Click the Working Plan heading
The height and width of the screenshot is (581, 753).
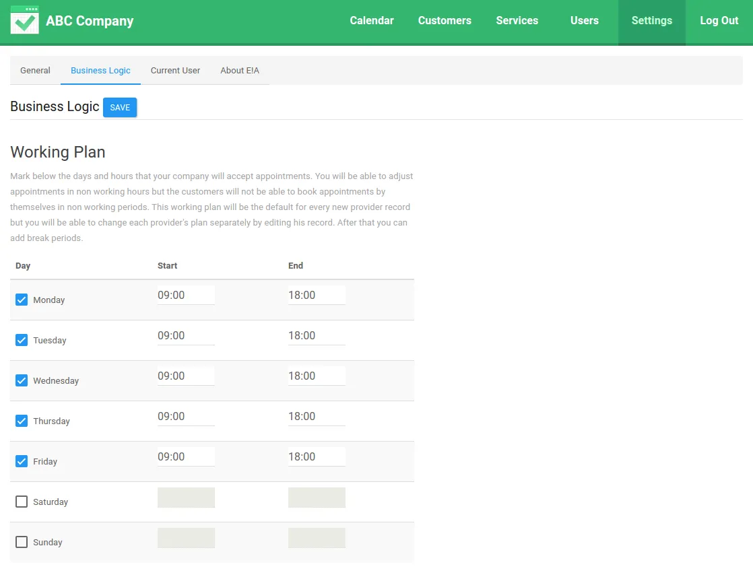click(58, 151)
